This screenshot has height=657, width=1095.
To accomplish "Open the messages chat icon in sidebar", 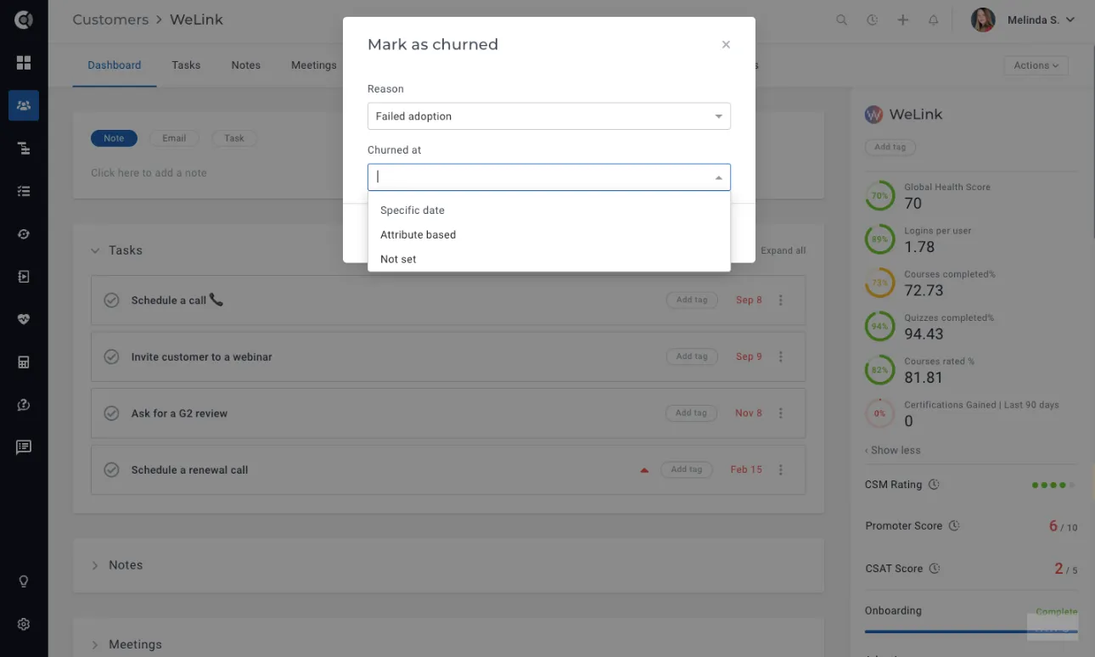I will pos(24,447).
